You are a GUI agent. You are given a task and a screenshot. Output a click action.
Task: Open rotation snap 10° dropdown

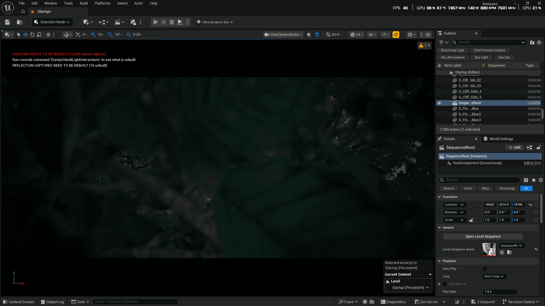coord(118,35)
